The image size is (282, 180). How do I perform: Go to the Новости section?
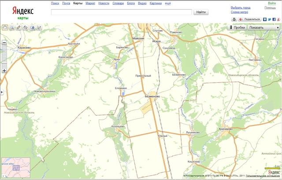tap(104, 3)
